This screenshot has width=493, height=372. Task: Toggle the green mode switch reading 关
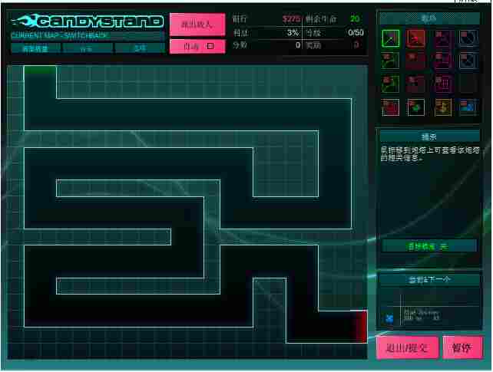(429, 245)
